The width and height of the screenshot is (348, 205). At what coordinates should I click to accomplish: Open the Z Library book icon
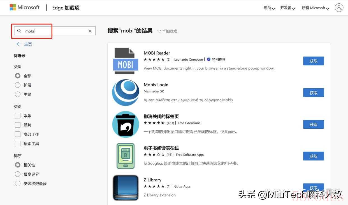click(126, 188)
